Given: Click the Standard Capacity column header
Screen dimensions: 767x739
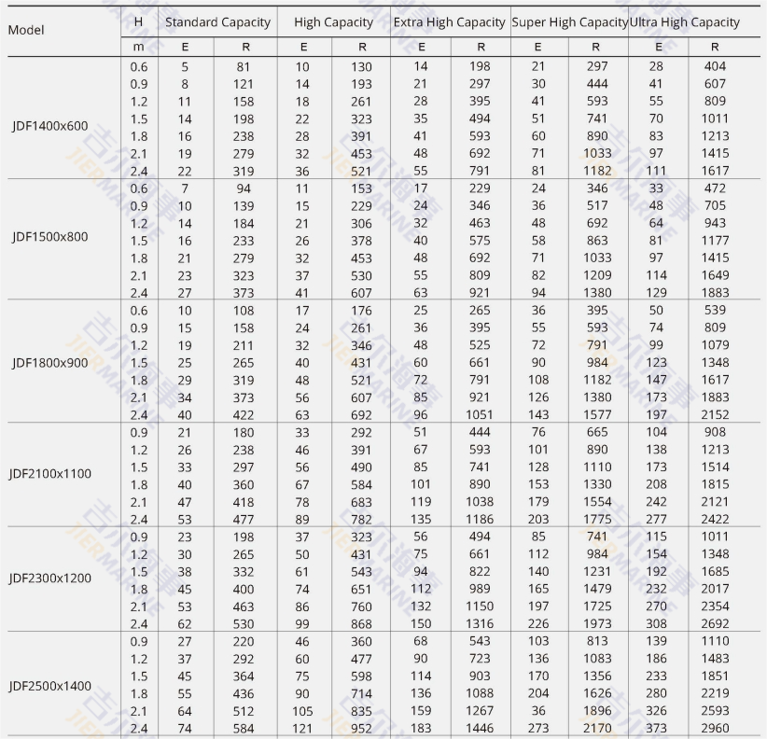Looking at the screenshot, I should point(217,21).
